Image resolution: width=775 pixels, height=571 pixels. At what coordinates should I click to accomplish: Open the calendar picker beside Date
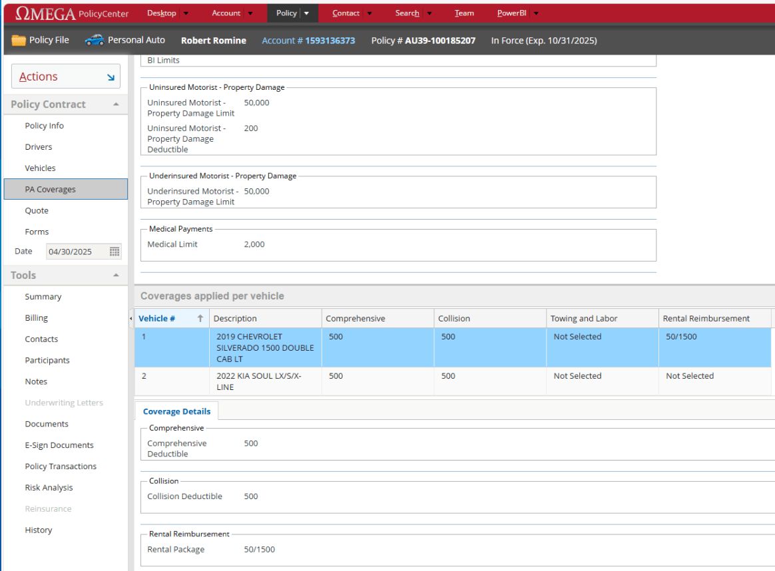[114, 252]
